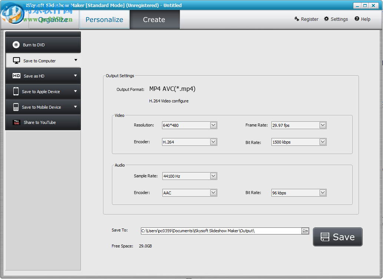383x279 pixels.
Task: Click the HD icon in sidebar
Action: 16,76
